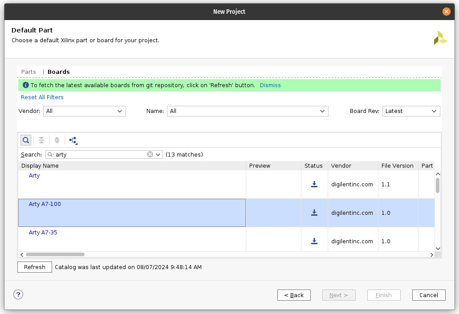Screen dimensions: 459x314
Task: Dismiss the git repository info banner
Action: pyautogui.click(x=270, y=85)
